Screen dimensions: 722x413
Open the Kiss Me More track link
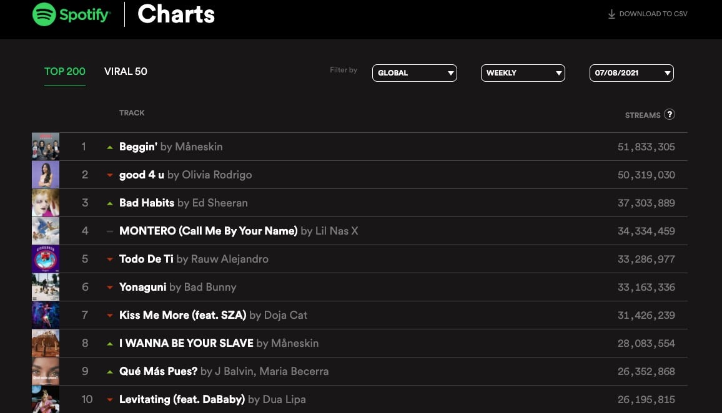click(x=182, y=315)
